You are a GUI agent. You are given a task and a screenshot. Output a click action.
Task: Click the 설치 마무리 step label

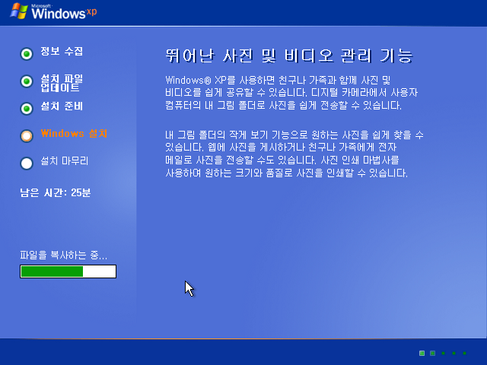click(65, 160)
